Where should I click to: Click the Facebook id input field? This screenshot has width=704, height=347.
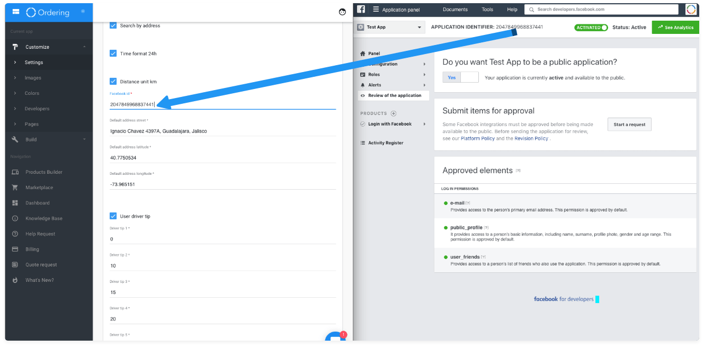pos(222,104)
